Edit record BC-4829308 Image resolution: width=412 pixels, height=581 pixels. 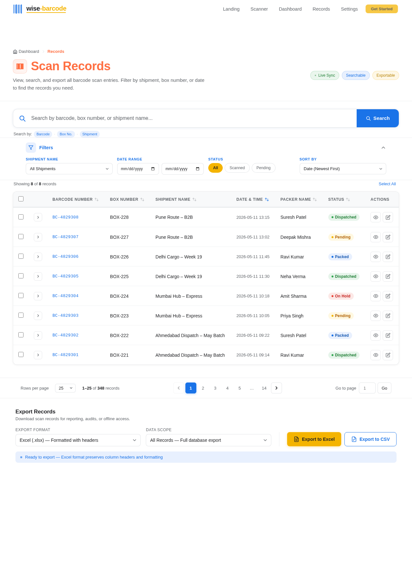pyautogui.click(x=388, y=217)
